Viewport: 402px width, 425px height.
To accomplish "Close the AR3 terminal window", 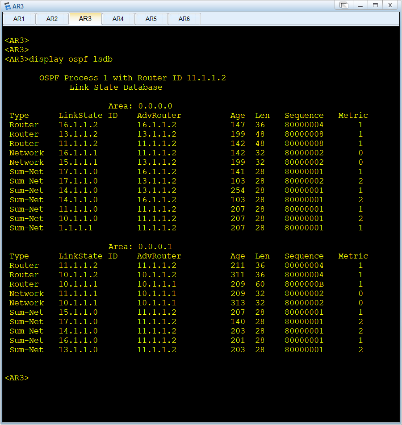I will click(x=390, y=5).
